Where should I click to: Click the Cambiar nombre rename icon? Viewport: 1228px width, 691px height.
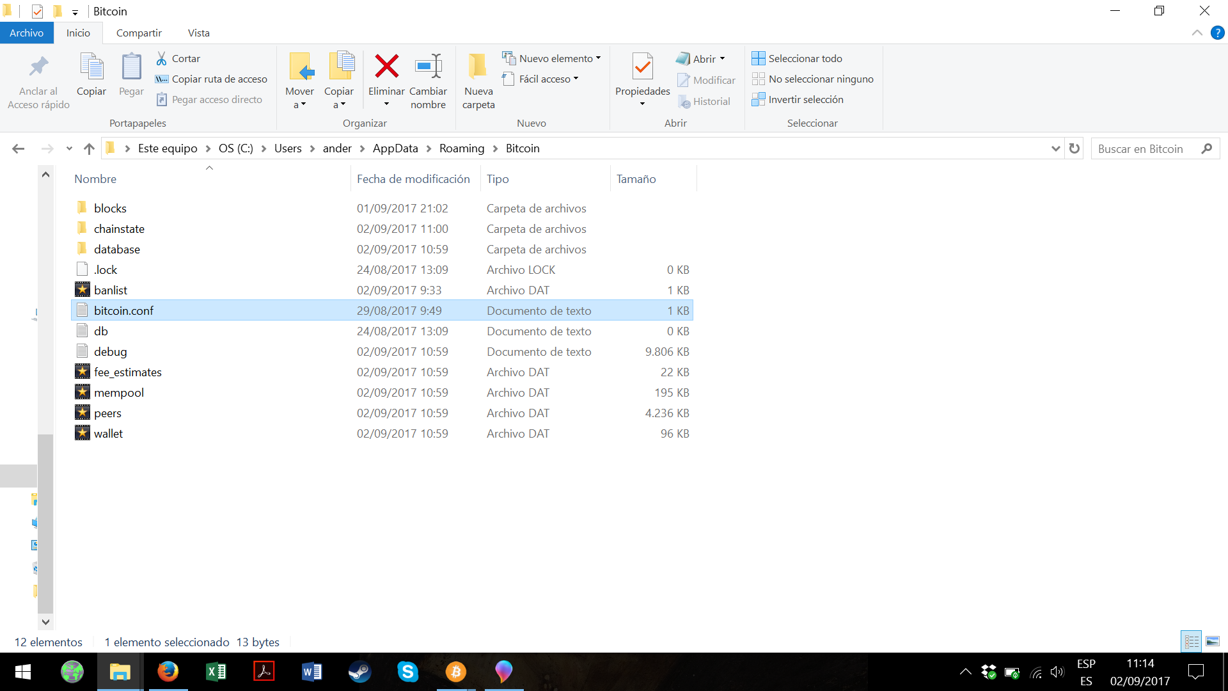(428, 66)
